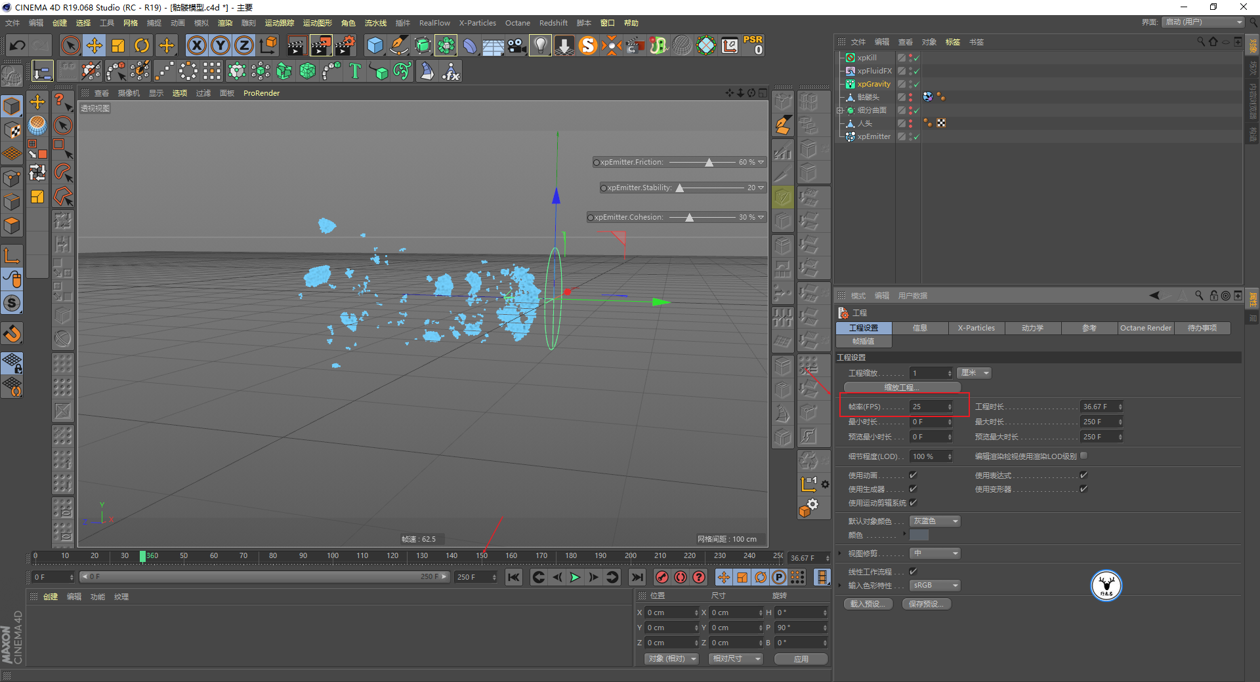The height and width of the screenshot is (682, 1260).
Task: Activate the Scale tool in top toolbar
Action: (x=118, y=45)
